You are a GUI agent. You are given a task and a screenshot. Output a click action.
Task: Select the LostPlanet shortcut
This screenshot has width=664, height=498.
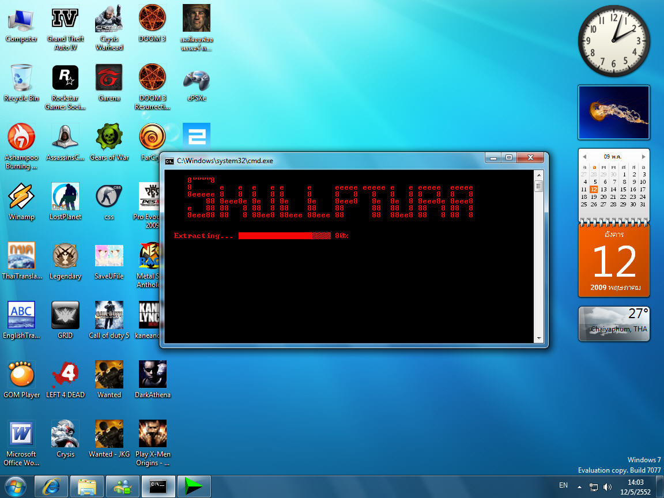[x=65, y=202]
